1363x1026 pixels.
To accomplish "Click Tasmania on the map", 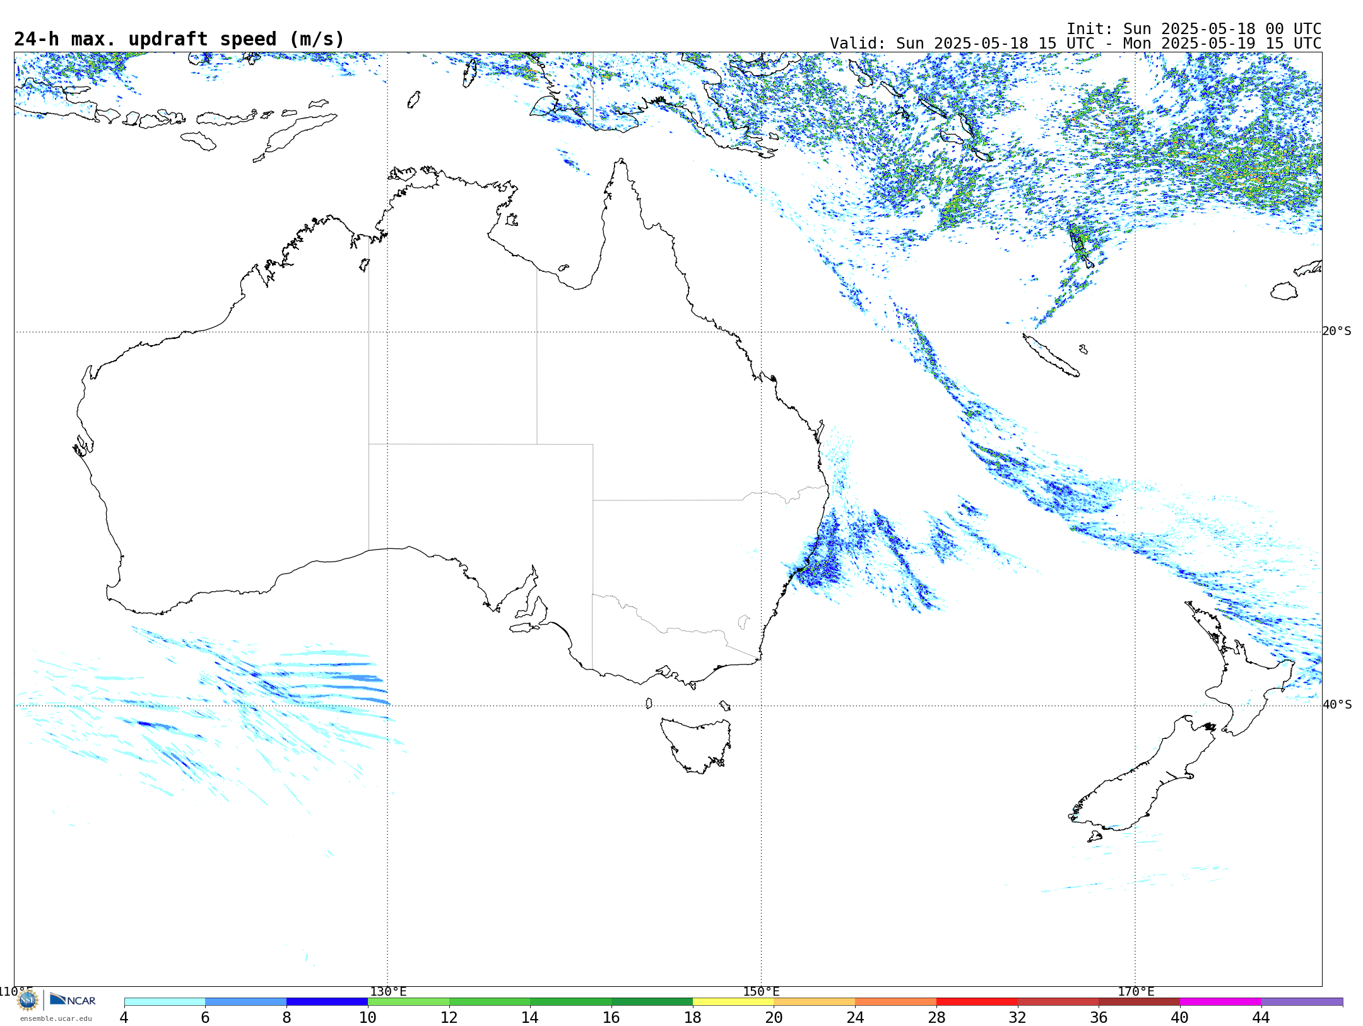I will (695, 745).
